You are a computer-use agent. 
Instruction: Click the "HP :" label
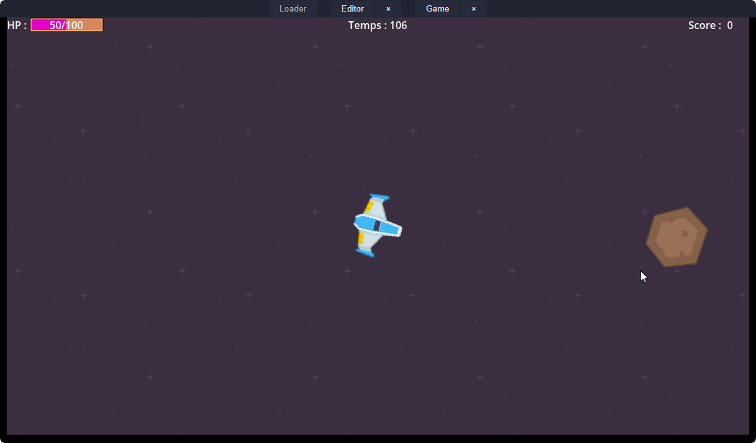(x=17, y=25)
